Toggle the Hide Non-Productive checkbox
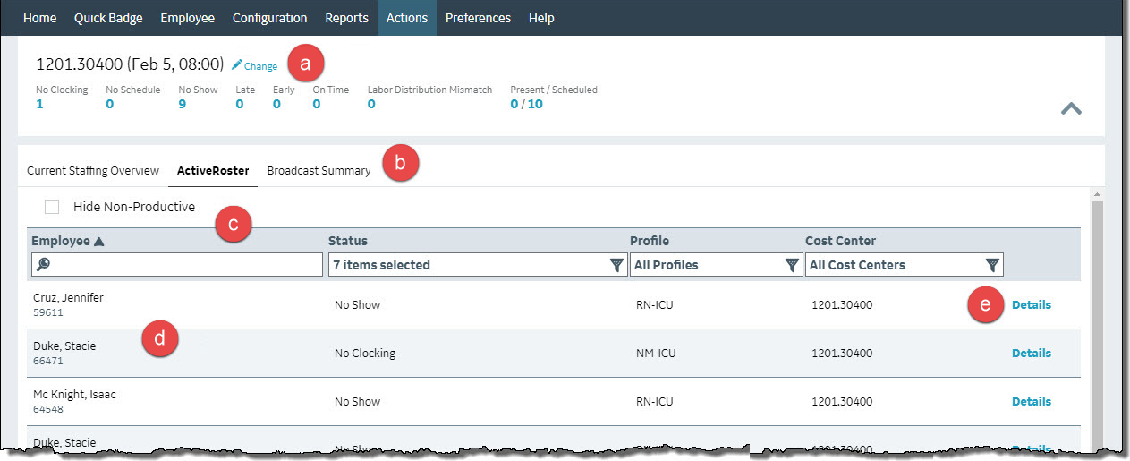Screen dimensions: 1130x461 (x=52, y=207)
